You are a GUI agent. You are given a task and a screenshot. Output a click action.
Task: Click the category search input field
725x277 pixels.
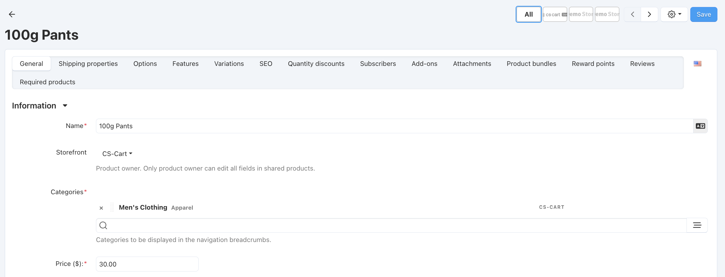pyautogui.click(x=391, y=225)
